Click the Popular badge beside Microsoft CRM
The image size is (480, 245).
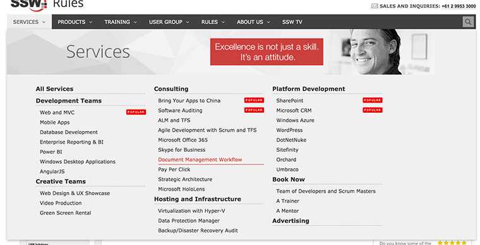click(372, 110)
